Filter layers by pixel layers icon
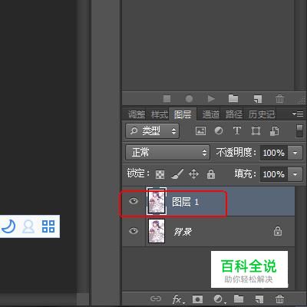The width and height of the screenshot is (307, 307). [x=200, y=131]
